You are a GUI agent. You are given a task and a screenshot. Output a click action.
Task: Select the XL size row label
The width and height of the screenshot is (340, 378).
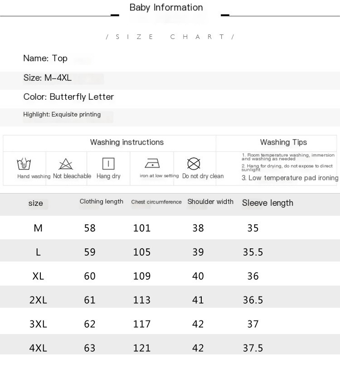(x=38, y=276)
